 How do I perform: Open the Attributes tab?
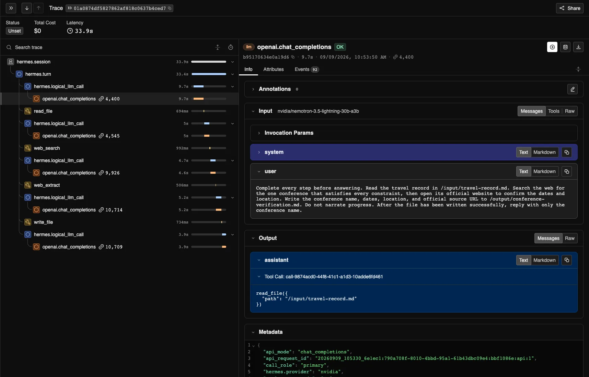(x=274, y=69)
